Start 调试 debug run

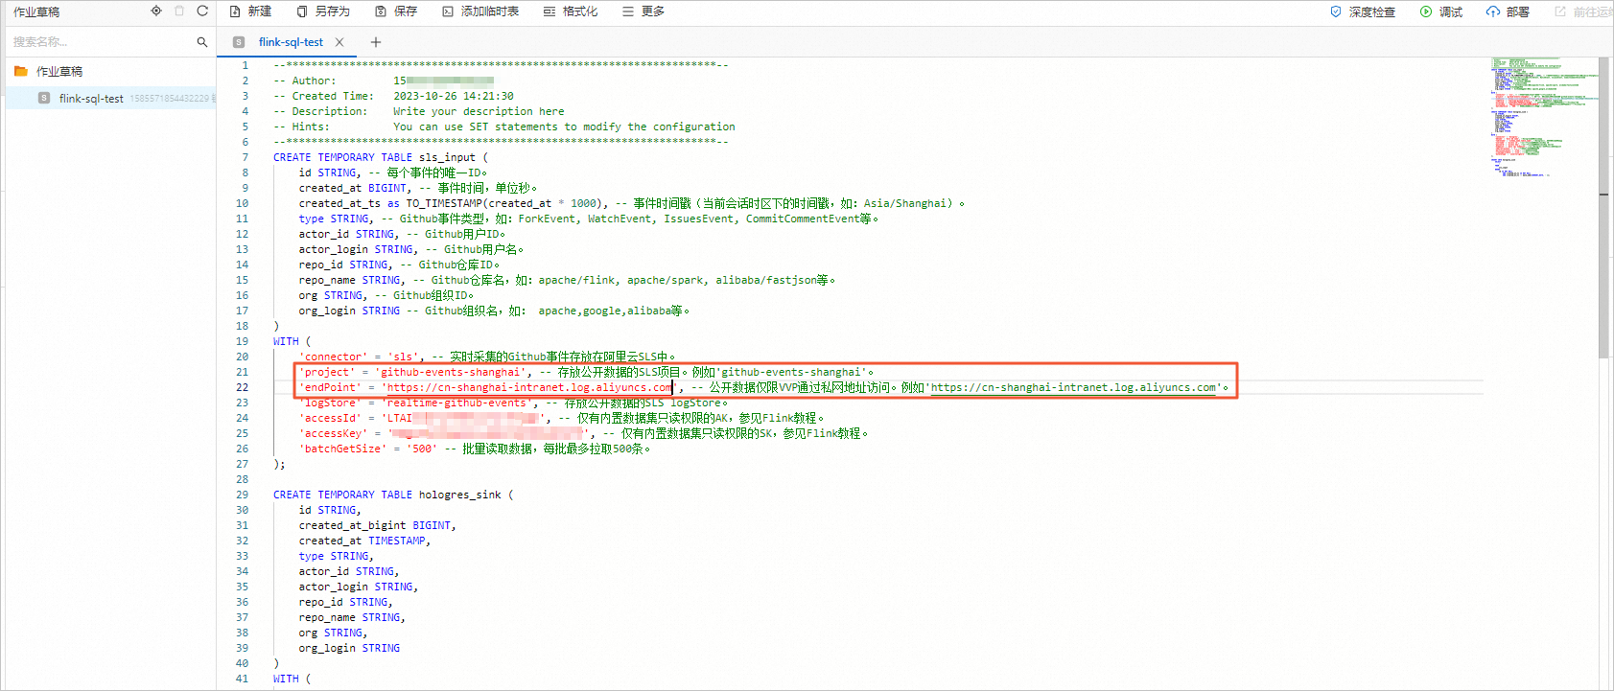pyautogui.click(x=1441, y=12)
